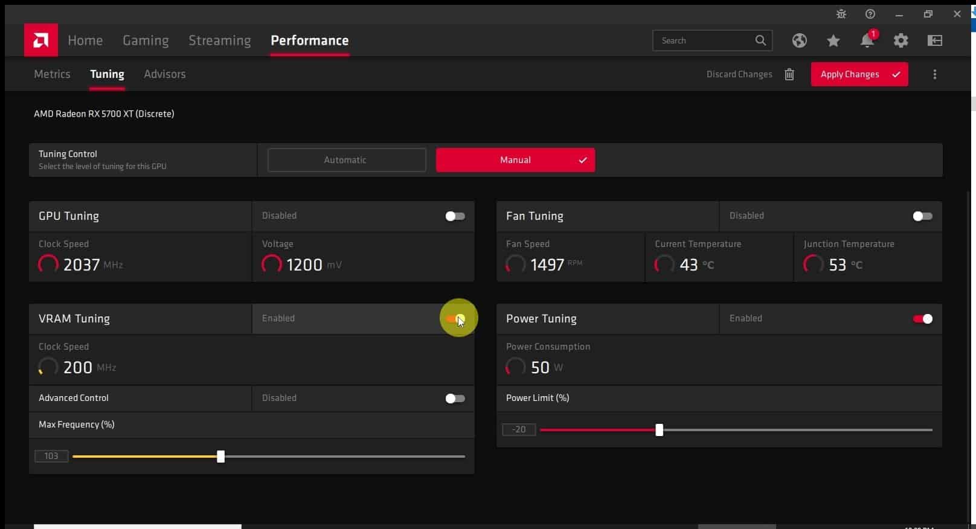Click the Power Limit slider handle

[x=660, y=430]
